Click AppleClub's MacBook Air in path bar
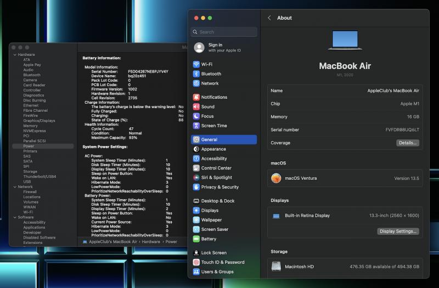 tap(113, 241)
